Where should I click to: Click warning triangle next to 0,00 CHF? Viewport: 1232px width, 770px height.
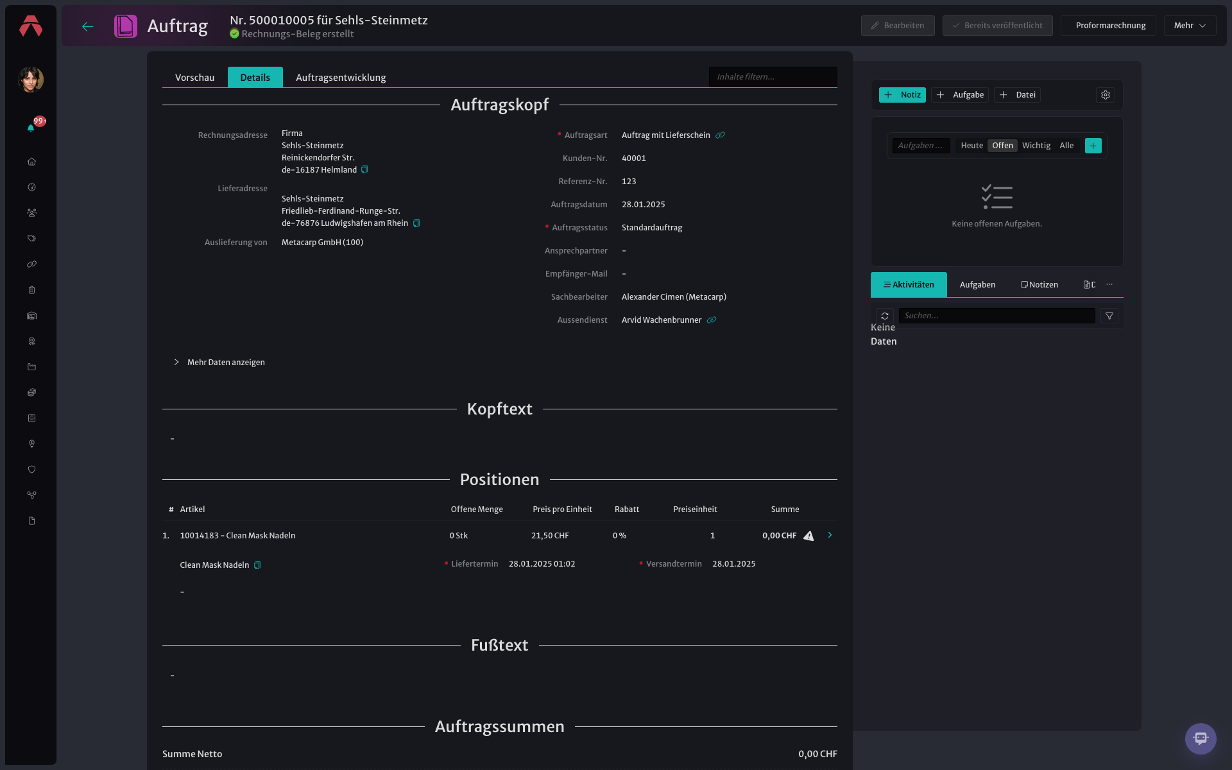809,536
